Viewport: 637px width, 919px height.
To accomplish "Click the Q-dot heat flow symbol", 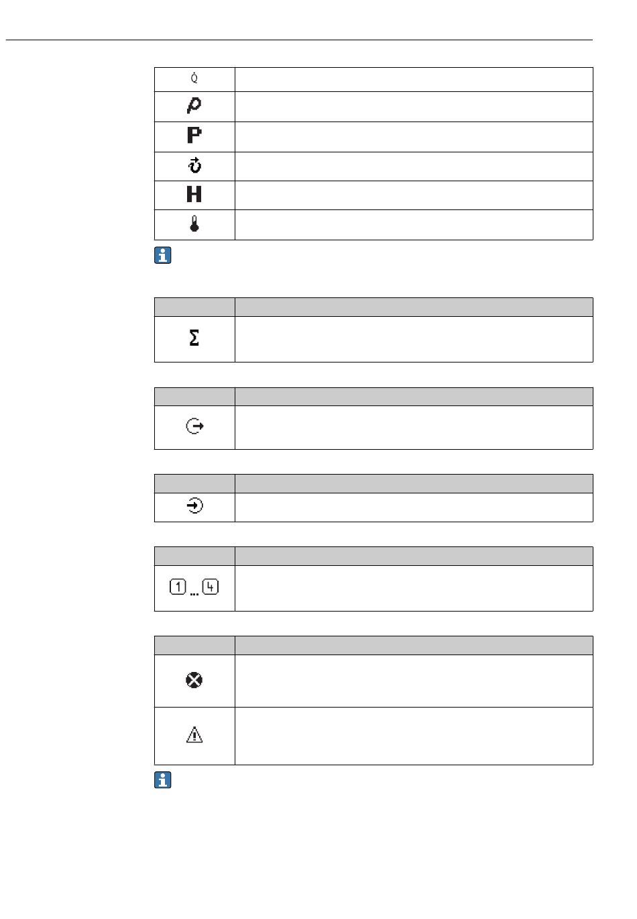I will point(194,78).
